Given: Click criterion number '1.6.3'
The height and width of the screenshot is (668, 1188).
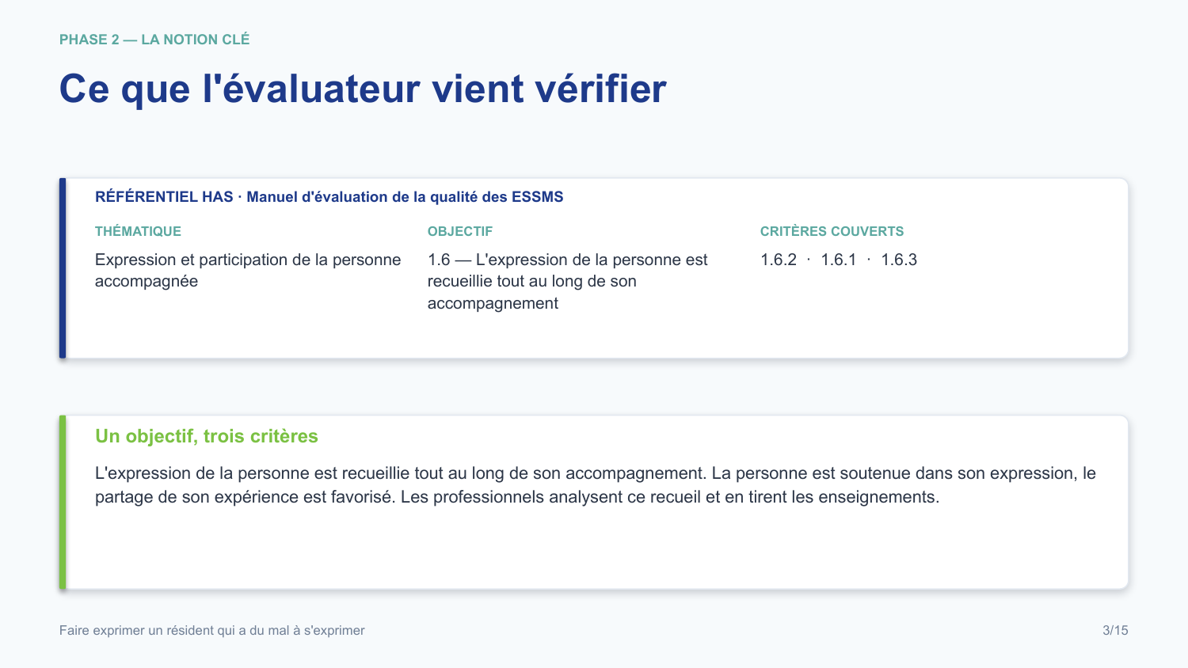Looking at the screenshot, I should [899, 260].
